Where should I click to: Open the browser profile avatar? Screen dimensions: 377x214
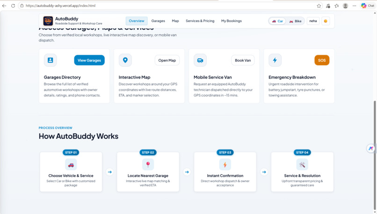pos(345,6)
